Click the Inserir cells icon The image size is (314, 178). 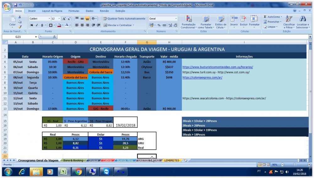point(234,21)
